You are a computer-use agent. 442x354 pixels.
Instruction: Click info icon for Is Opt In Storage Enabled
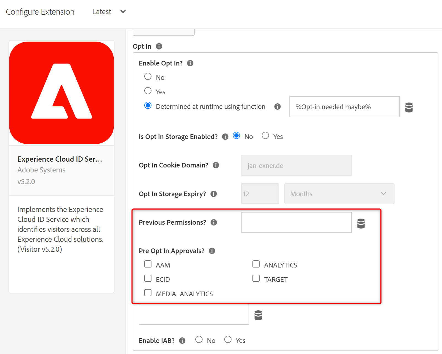(x=225, y=137)
